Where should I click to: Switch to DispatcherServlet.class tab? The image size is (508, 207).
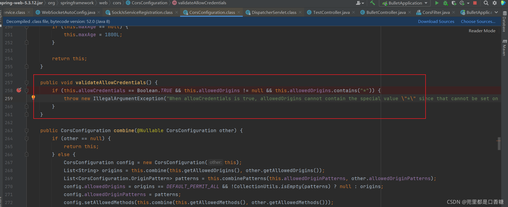tap(274, 12)
